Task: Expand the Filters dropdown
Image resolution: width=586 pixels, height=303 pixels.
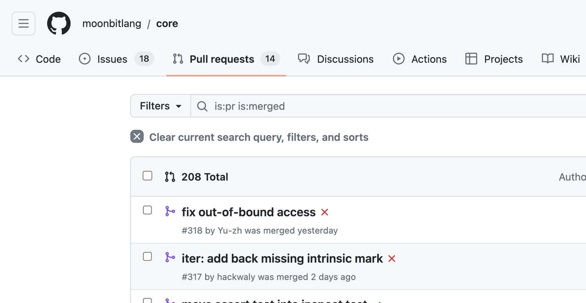Action: 161,106
